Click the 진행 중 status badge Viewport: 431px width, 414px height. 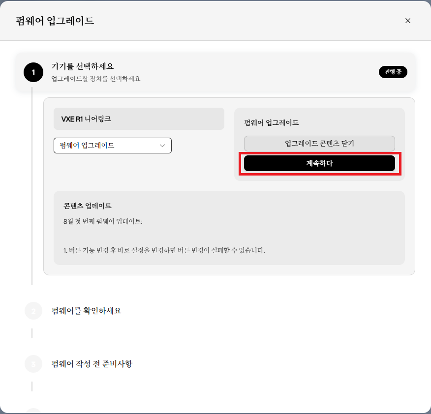pos(393,72)
